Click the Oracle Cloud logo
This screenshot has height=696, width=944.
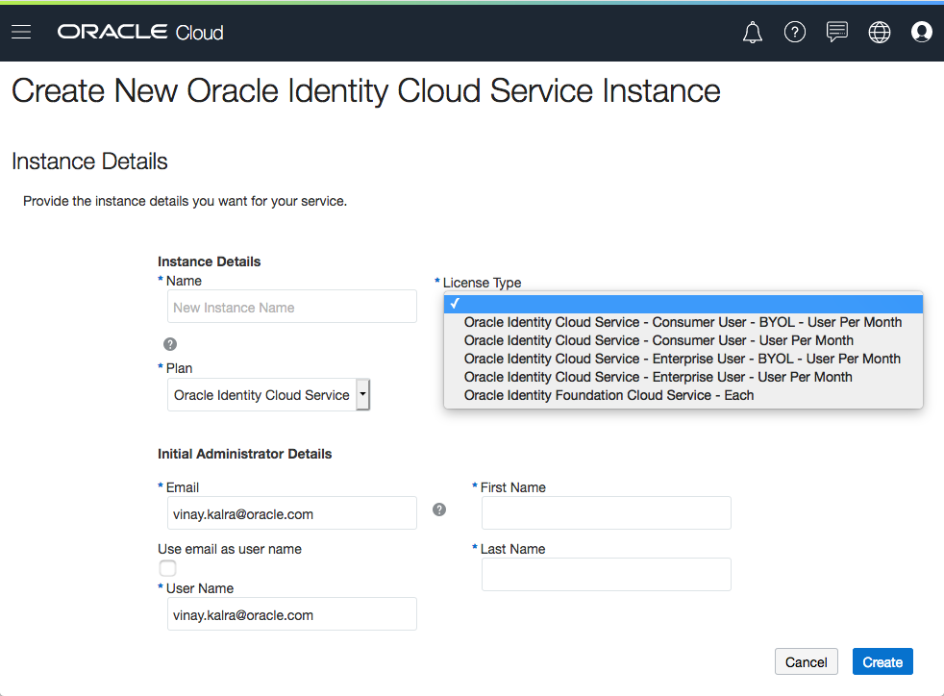coord(140,33)
